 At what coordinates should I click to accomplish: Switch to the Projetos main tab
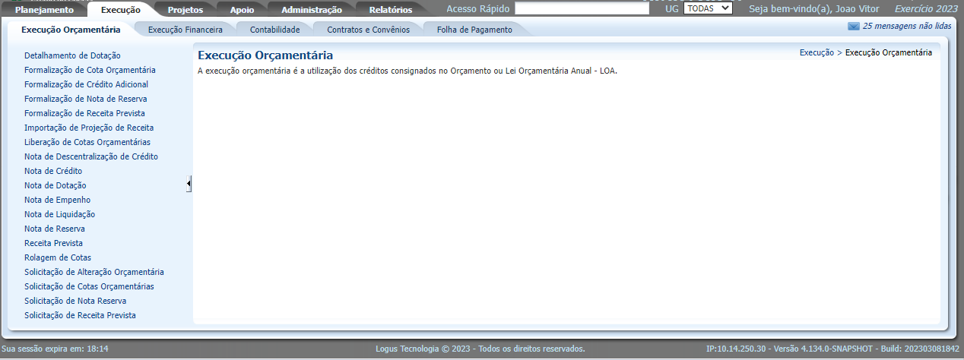pyautogui.click(x=186, y=10)
